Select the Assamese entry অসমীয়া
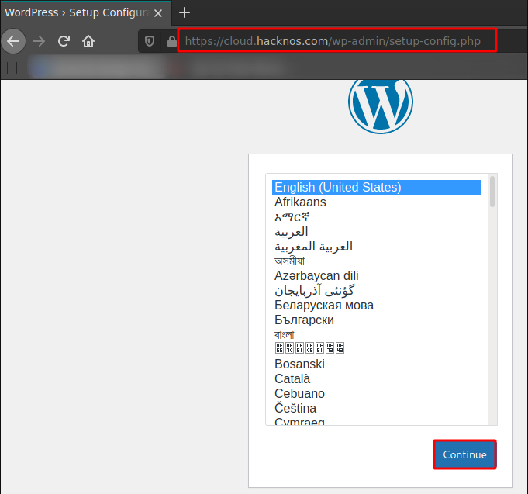 click(377, 261)
